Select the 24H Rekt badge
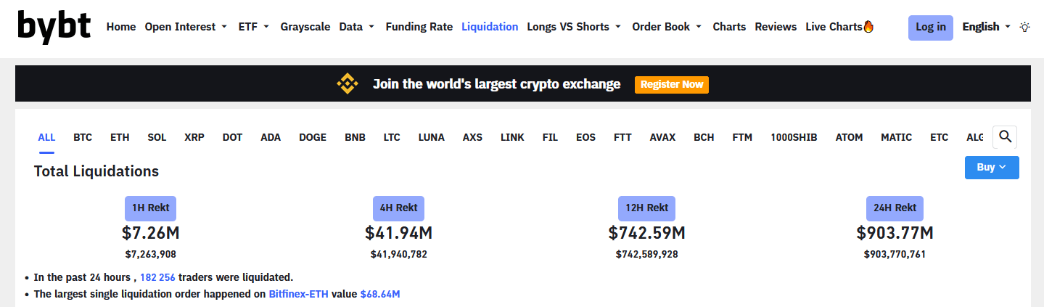This screenshot has width=1044, height=307. tap(895, 208)
